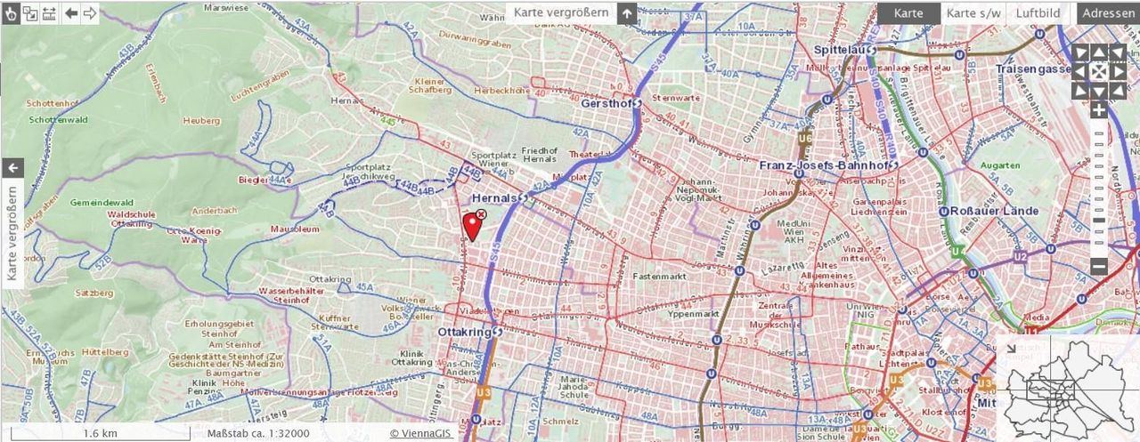Zoom in with the plus button
Screen dimensions: 1140x442
click(1098, 110)
